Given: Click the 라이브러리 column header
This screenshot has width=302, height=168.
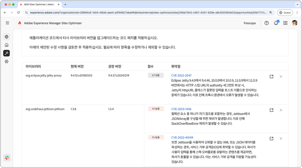Looking at the screenshot, I should (33, 66).
